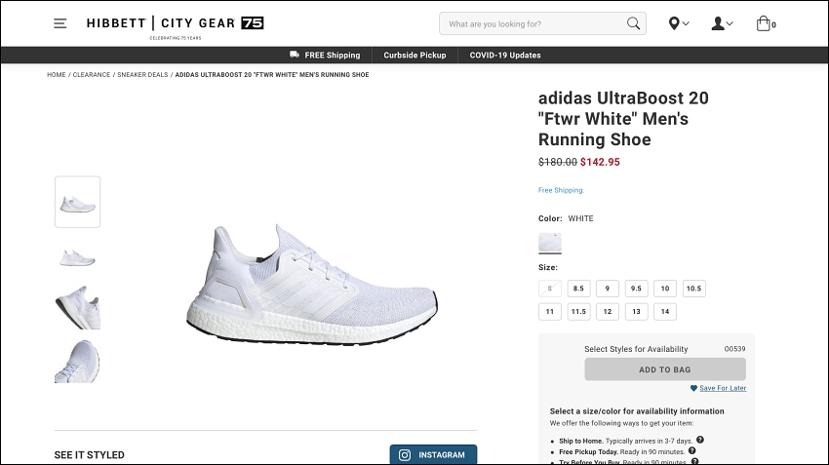Open the shopping bag icon
829x465 pixels.
[763, 23]
